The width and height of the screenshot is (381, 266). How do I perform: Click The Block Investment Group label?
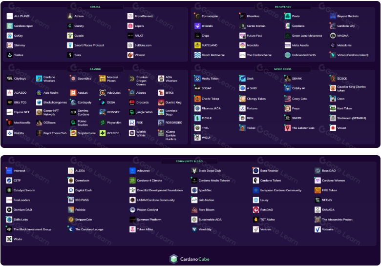click(x=32, y=229)
